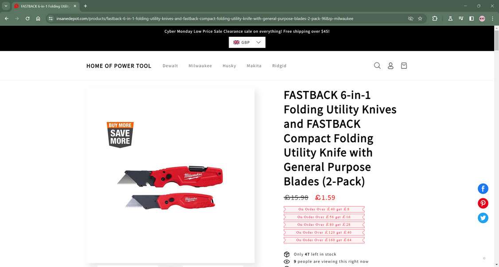Share product on Twitter
This screenshot has width=499, height=267.
click(483, 218)
